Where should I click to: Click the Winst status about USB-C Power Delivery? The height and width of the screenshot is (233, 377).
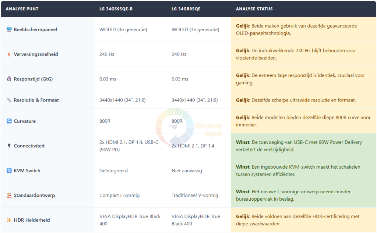(x=299, y=146)
